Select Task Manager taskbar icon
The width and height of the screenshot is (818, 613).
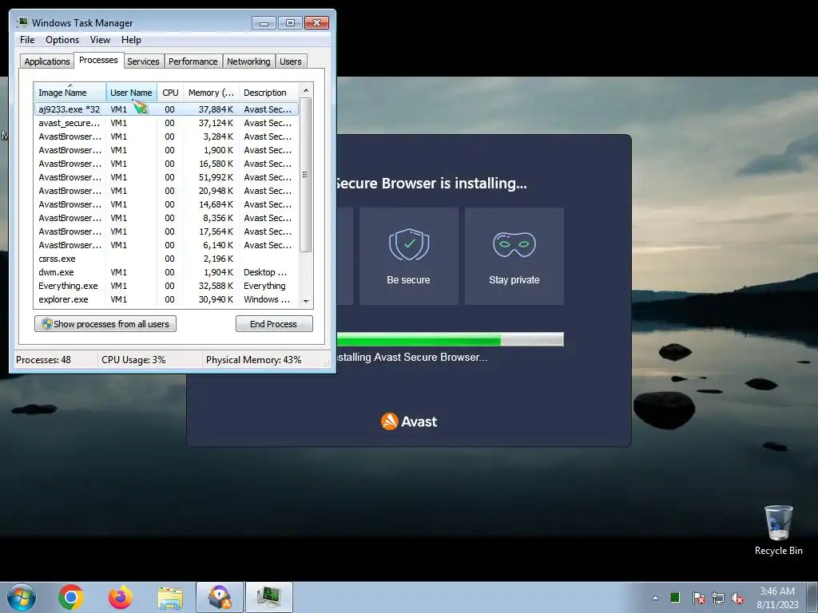[269, 597]
